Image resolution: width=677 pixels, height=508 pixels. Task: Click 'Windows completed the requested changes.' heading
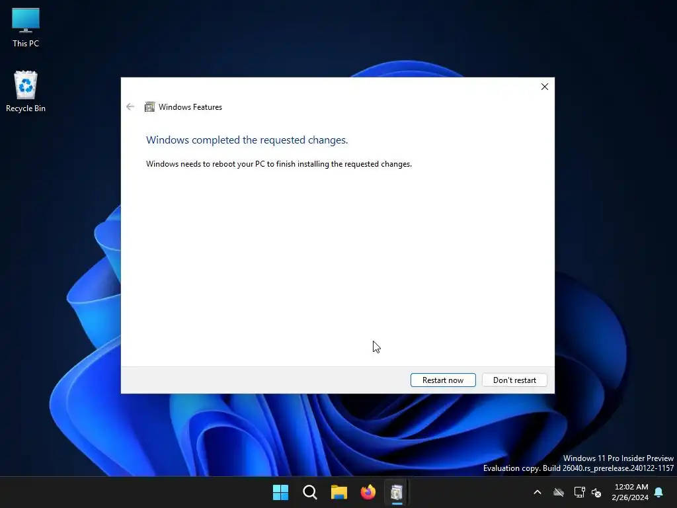(x=247, y=140)
